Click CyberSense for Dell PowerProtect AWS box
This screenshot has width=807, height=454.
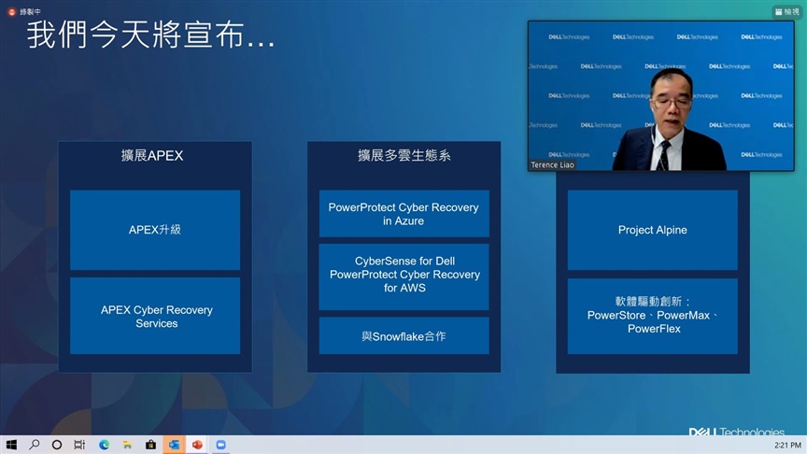point(404,277)
